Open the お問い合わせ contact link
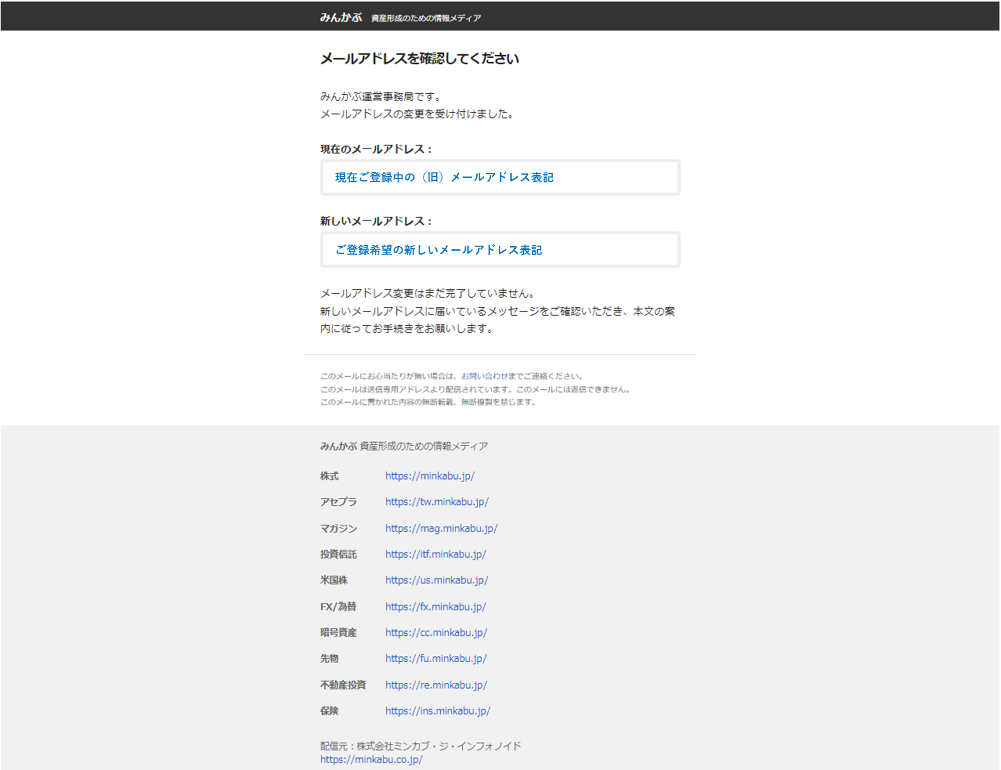 [484, 376]
